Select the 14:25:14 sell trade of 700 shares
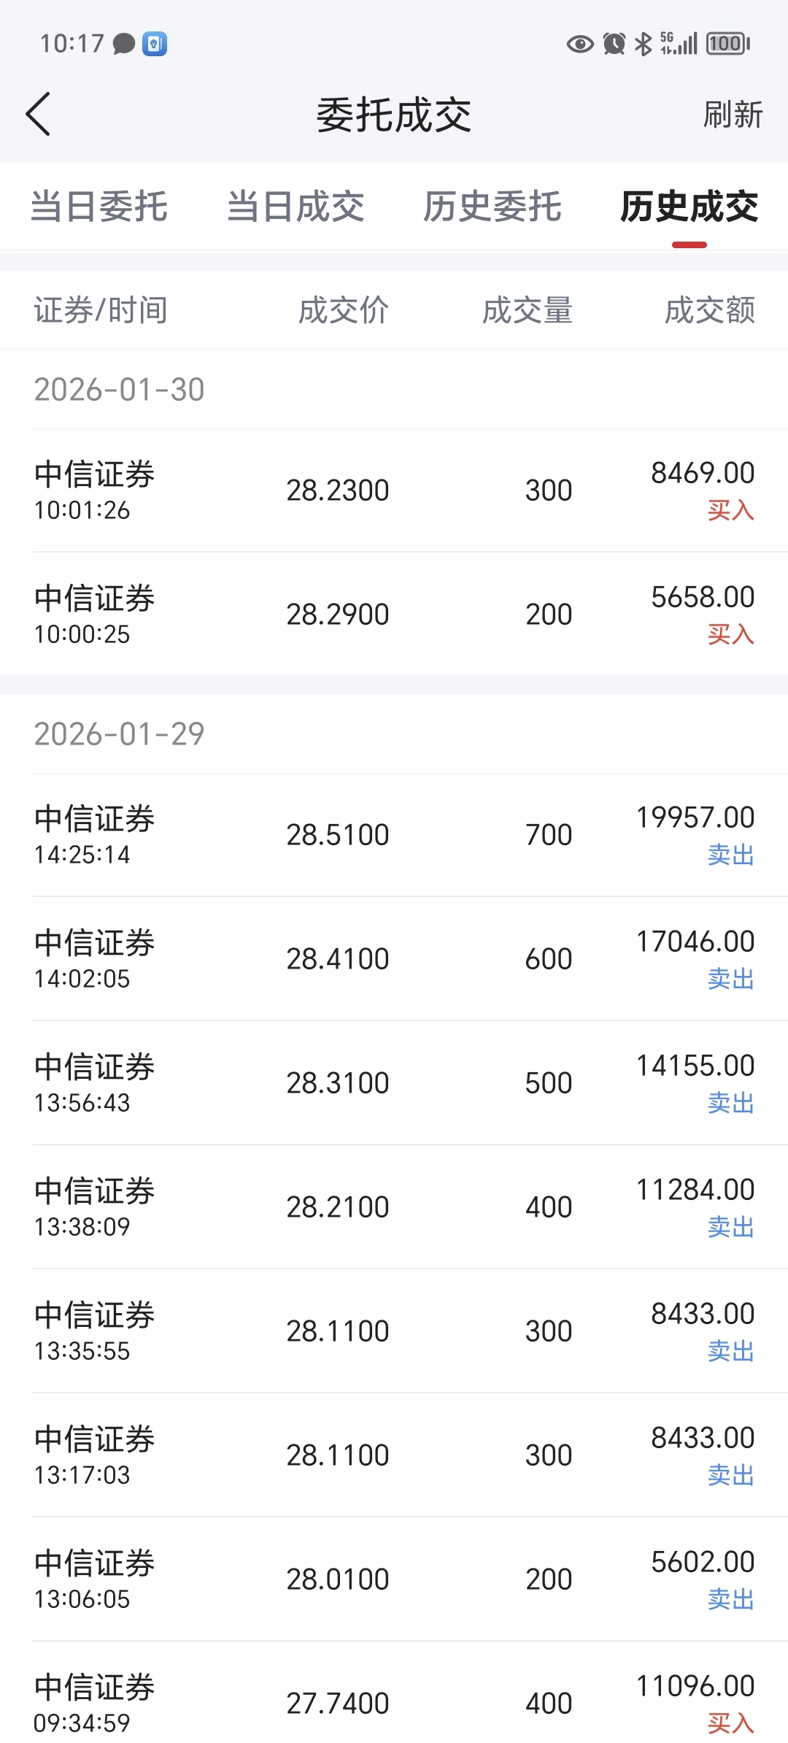The width and height of the screenshot is (788, 1743). pos(394,835)
